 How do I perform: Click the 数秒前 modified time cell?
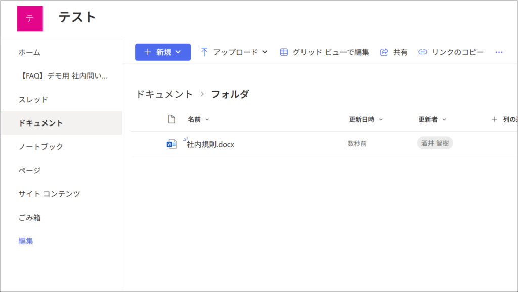tap(357, 143)
